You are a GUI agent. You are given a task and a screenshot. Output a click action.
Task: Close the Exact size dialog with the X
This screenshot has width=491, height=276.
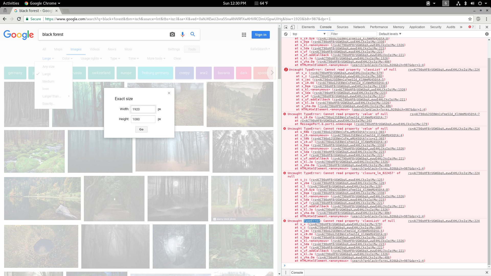pyautogui.click(x=169, y=93)
